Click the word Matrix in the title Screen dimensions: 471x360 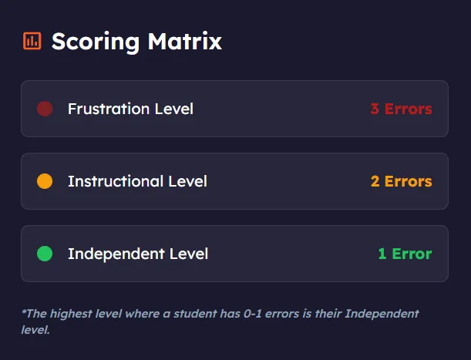185,41
